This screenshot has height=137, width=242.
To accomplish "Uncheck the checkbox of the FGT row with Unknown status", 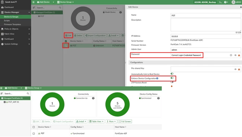I will (x=66, y=45).
